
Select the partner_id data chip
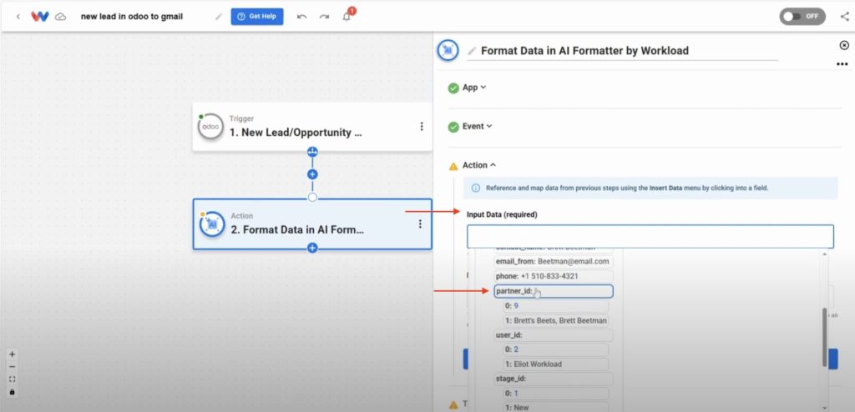[x=554, y=291]
